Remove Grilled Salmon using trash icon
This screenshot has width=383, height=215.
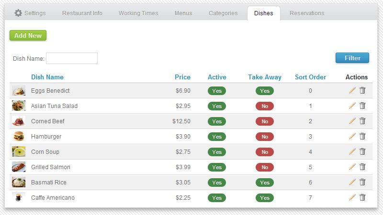tap(362, 167)
